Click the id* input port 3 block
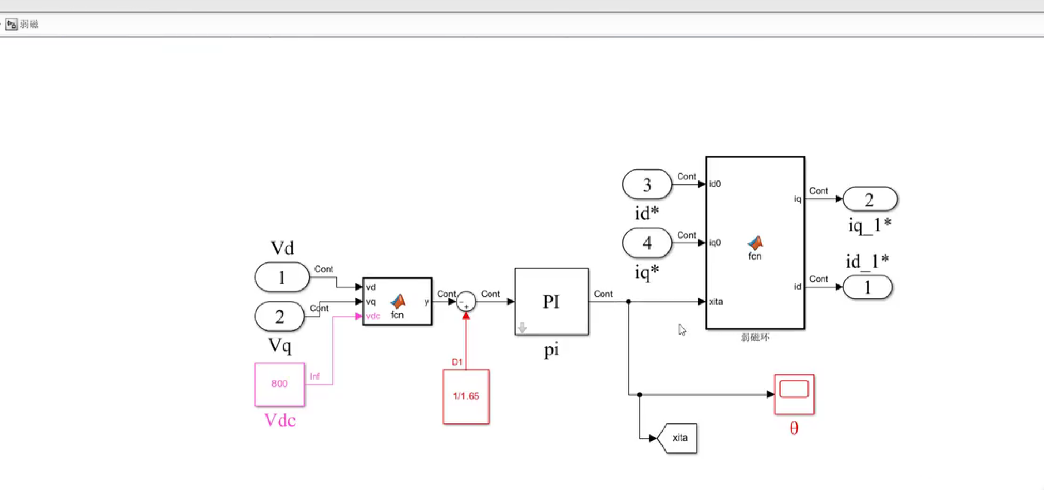 647,184
